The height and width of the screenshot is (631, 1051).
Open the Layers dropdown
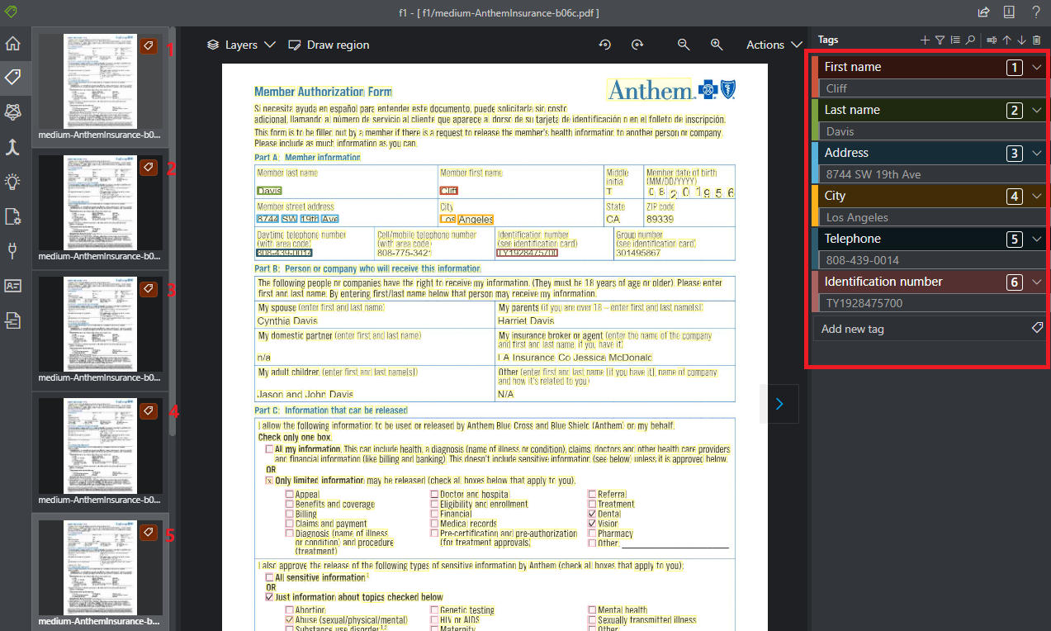coord(241,45)
